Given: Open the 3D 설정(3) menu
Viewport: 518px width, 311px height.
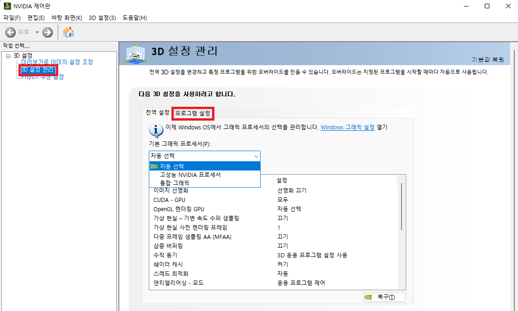Looking at the screenshot, I should (102, 18).
